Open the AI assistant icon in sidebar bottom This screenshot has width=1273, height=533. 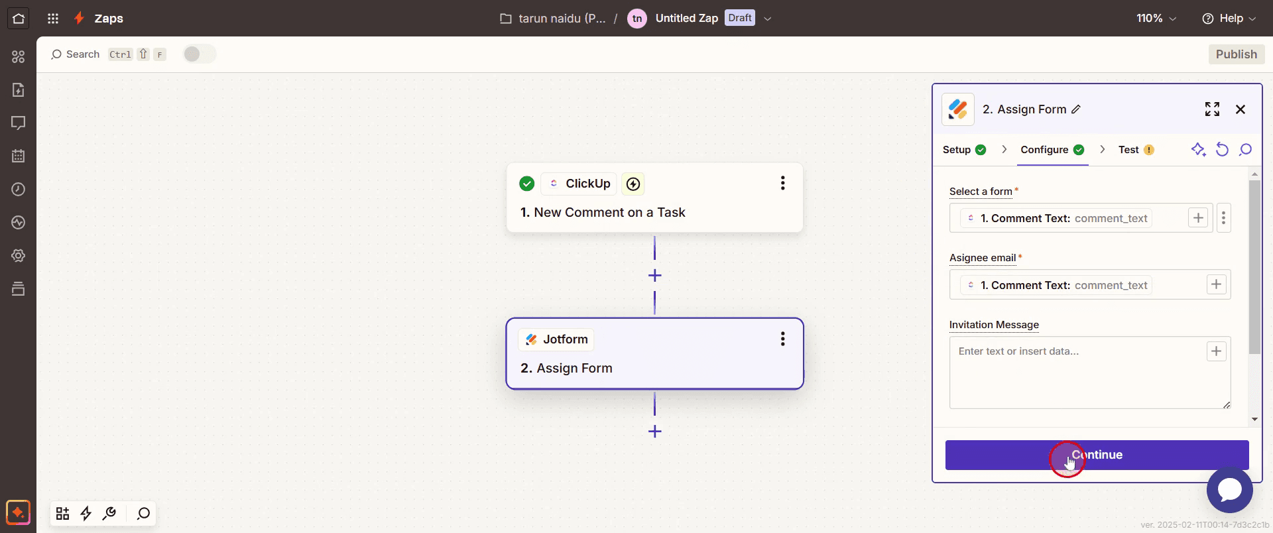tap(18, 512)
